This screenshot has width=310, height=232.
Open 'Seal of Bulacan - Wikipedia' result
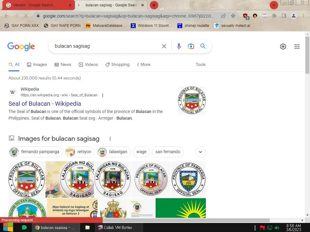(x=45, y=104)
